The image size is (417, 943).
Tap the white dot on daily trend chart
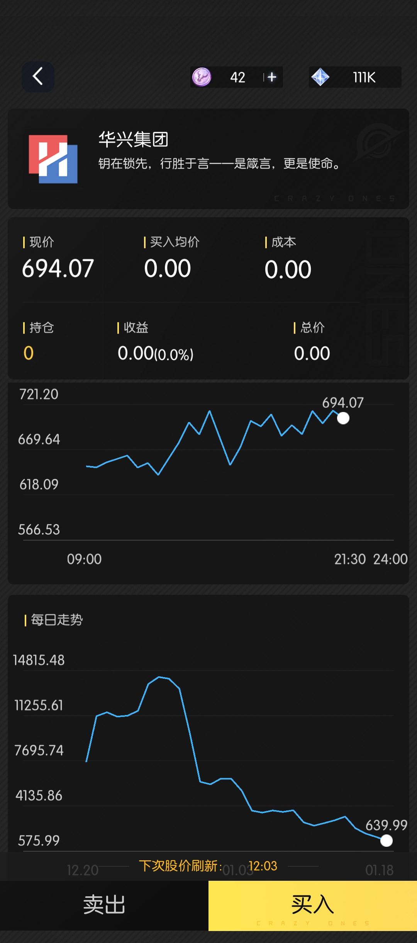tap(386, 841)
